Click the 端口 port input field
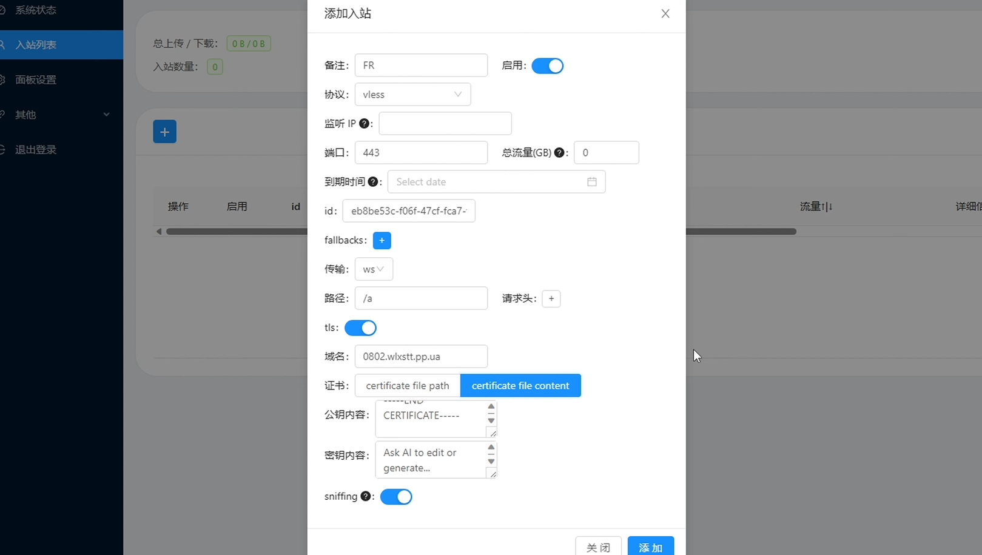The width and height of the screenshot is (982, 555). [421, 153]
